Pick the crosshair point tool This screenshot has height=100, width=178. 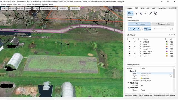(x=146, y=13)
